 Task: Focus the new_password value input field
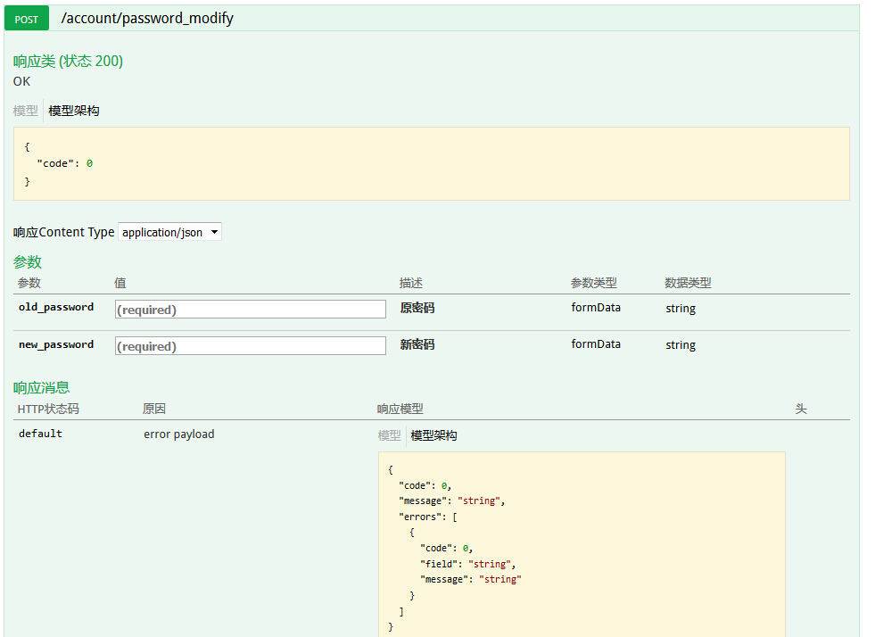250,345
